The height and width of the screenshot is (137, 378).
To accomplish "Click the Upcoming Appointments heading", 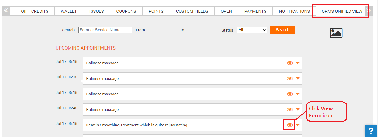I will [85, 48].
